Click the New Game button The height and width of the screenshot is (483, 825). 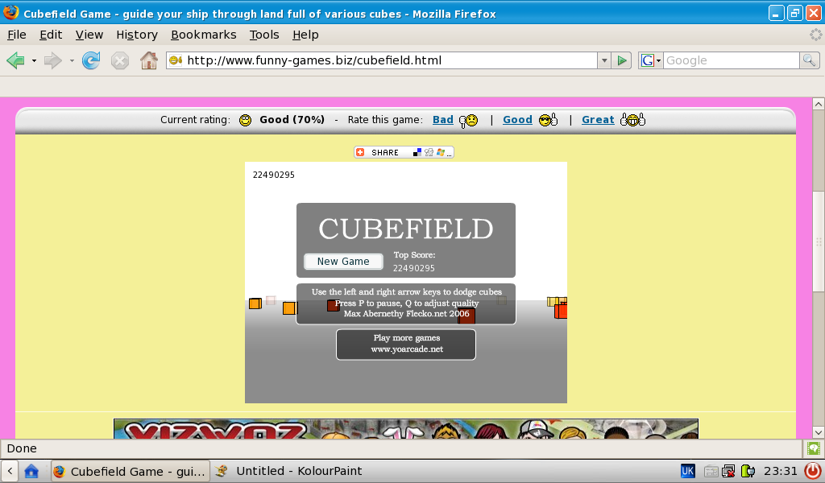point(343,261)
